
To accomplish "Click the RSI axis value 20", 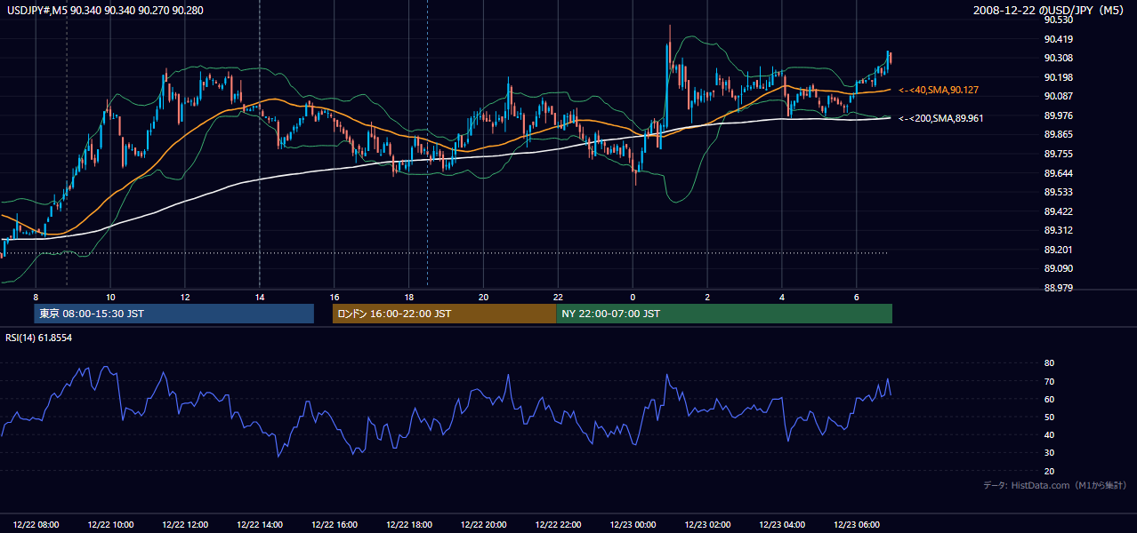I will [x=1049, y=471].
